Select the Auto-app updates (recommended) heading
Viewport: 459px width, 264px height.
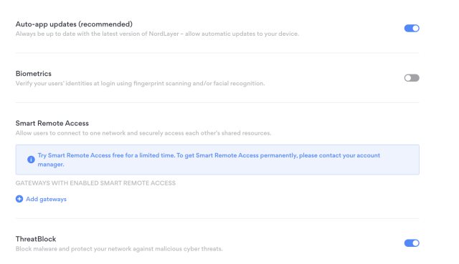tap(74, 24)
